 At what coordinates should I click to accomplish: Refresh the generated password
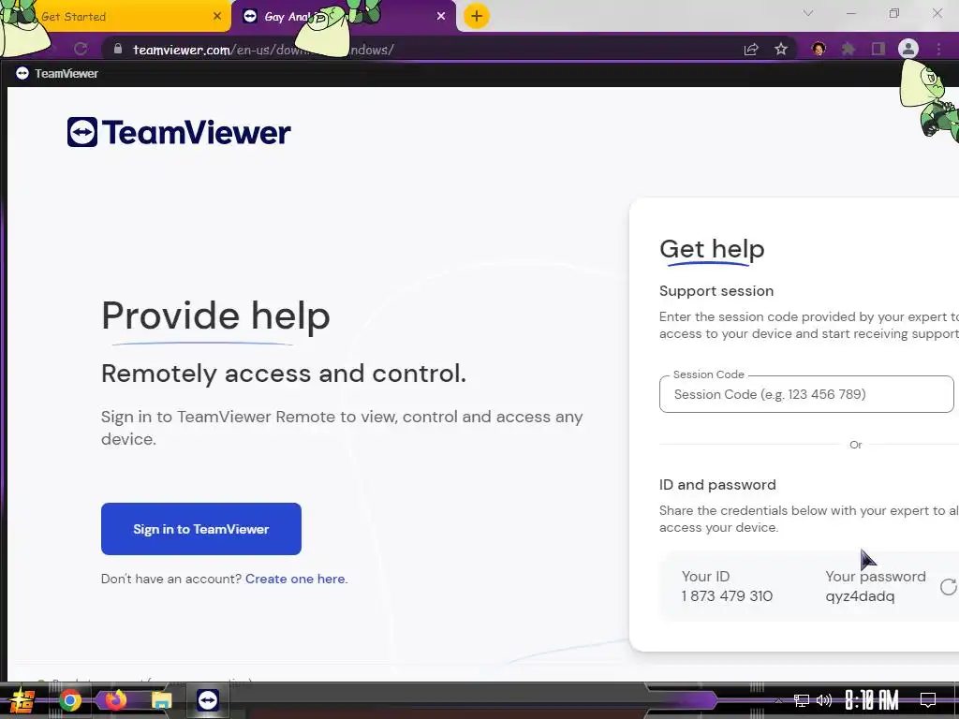click(949, 587)
